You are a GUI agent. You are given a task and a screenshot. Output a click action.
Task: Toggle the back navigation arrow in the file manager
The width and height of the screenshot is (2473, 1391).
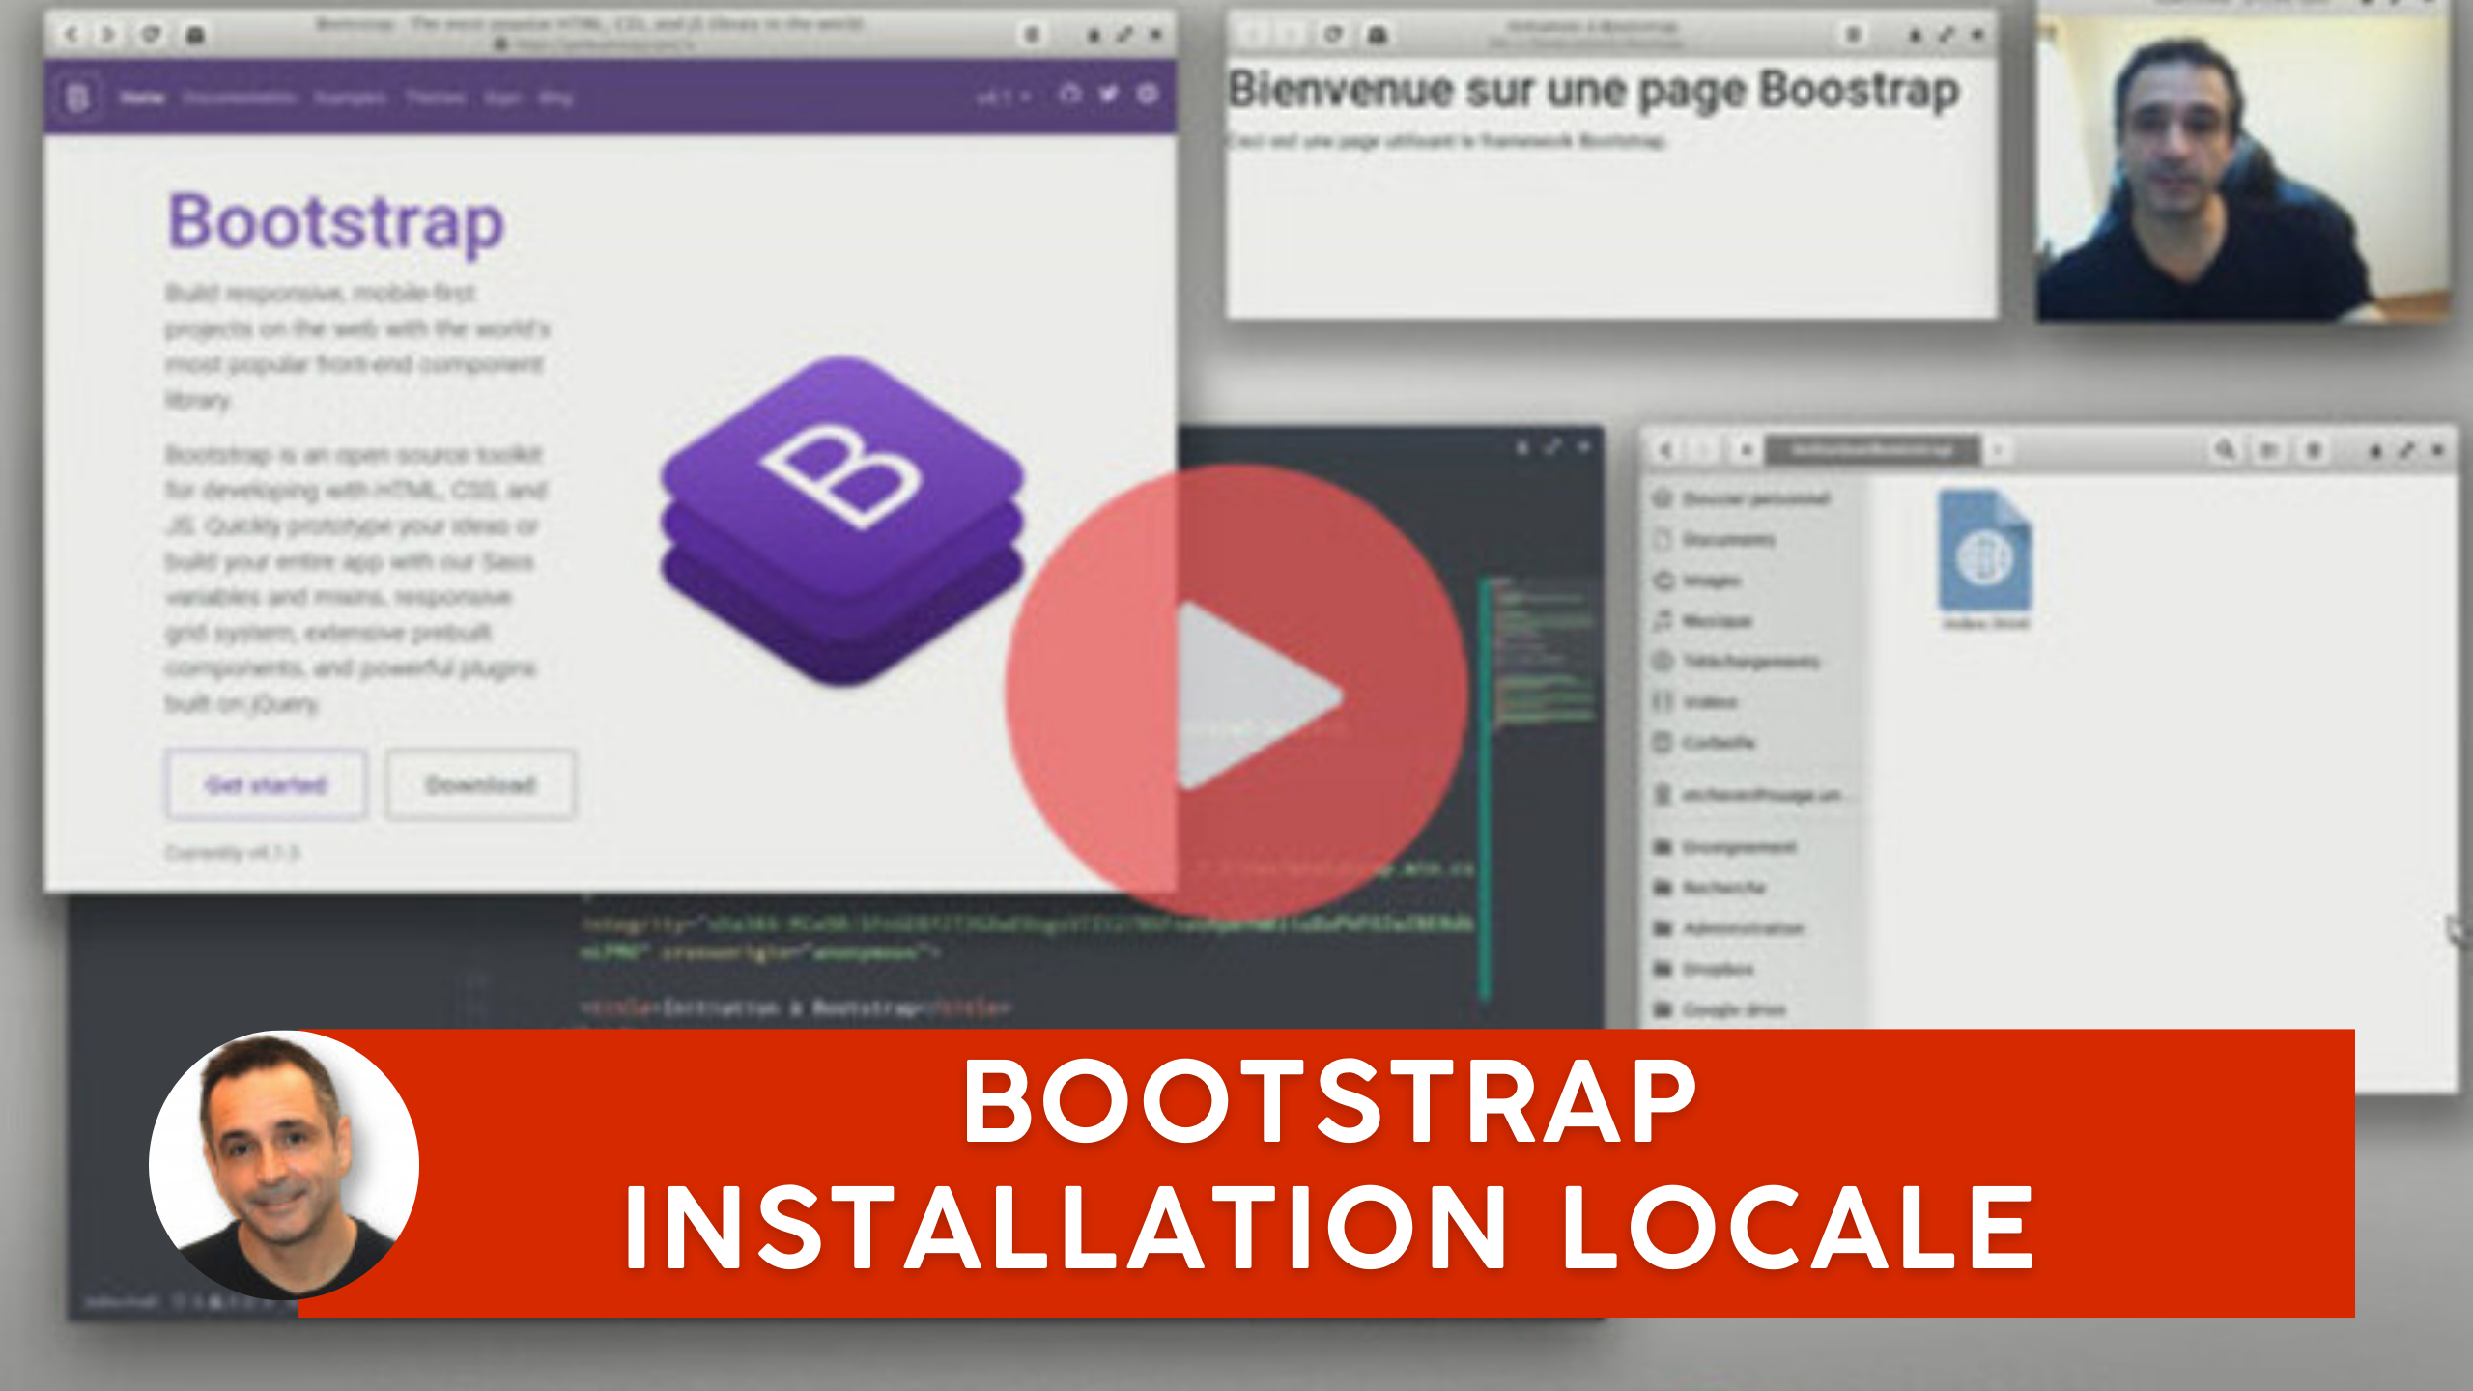1664,449
